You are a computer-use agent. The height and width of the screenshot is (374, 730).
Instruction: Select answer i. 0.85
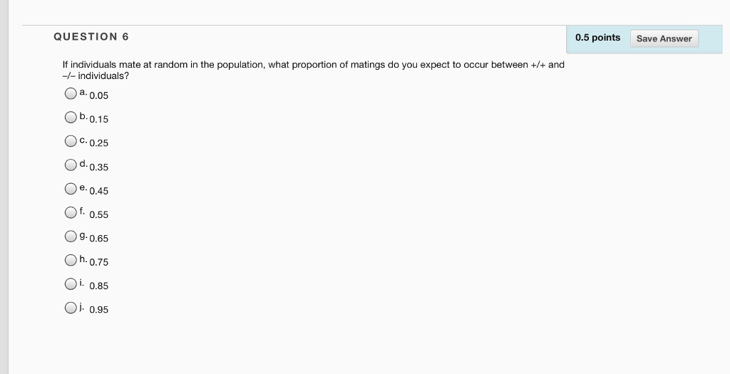(x=71, y=284)
